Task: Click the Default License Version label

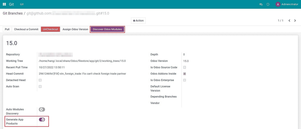Action: [160, 89]
